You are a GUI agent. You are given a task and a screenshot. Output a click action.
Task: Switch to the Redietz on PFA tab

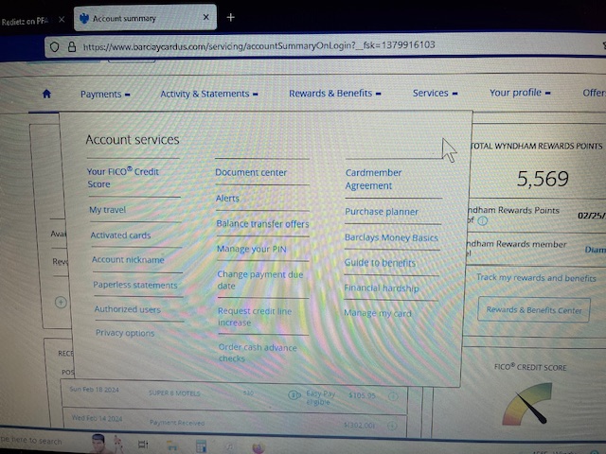click(26, 21)
